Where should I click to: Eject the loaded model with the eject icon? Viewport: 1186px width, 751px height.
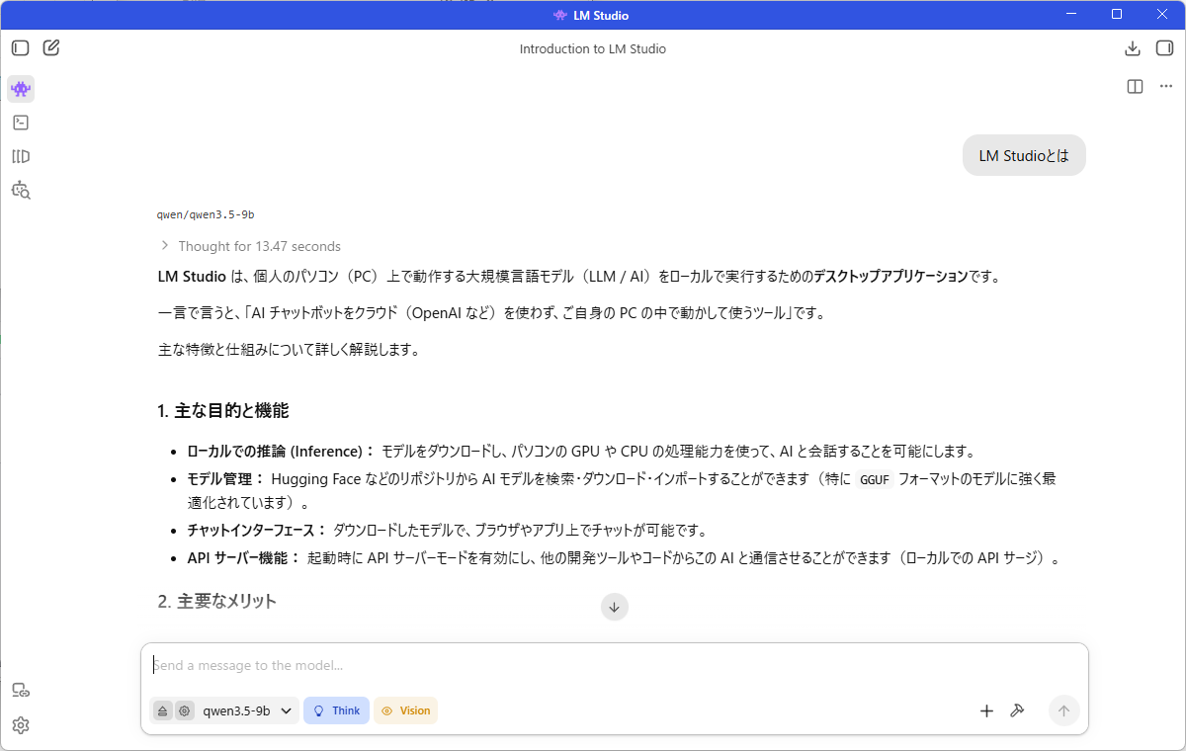[x=162, y=710]
